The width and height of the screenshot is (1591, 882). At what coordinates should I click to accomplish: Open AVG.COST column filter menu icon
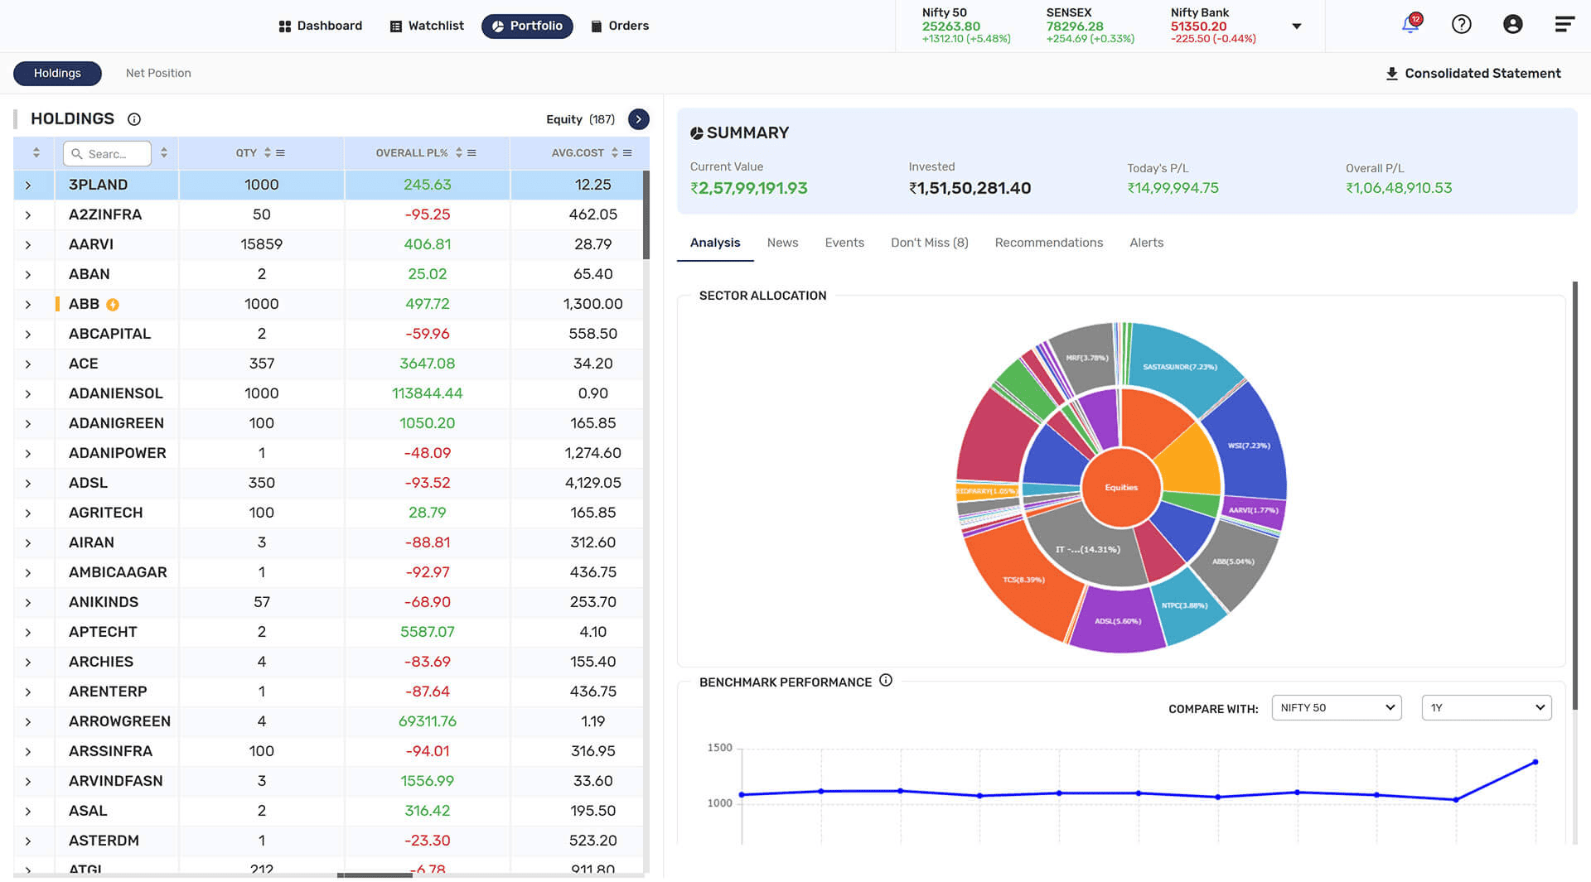click(x=627, y=153)
